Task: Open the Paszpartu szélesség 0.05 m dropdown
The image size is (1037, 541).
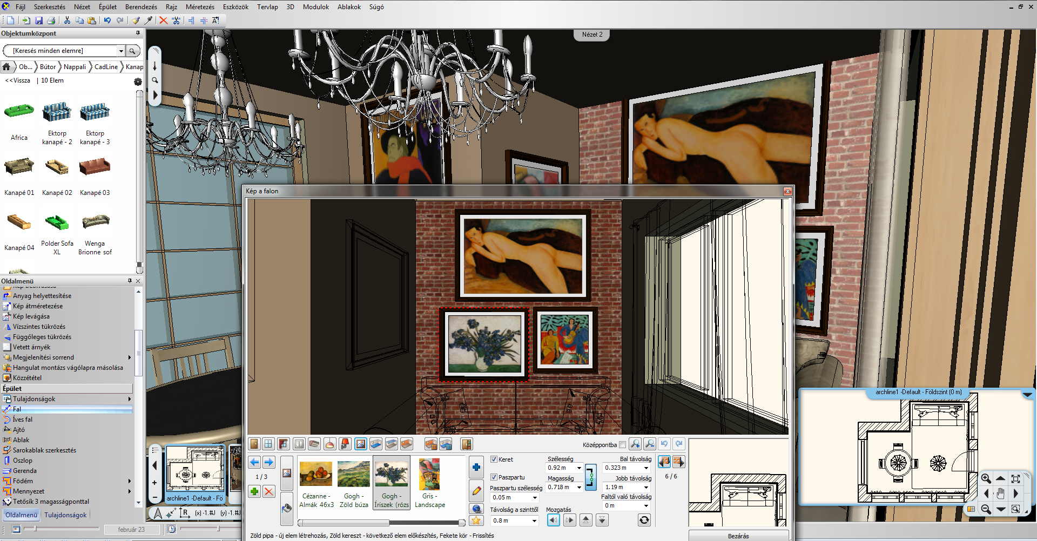Action: click(x=535, y=498)
